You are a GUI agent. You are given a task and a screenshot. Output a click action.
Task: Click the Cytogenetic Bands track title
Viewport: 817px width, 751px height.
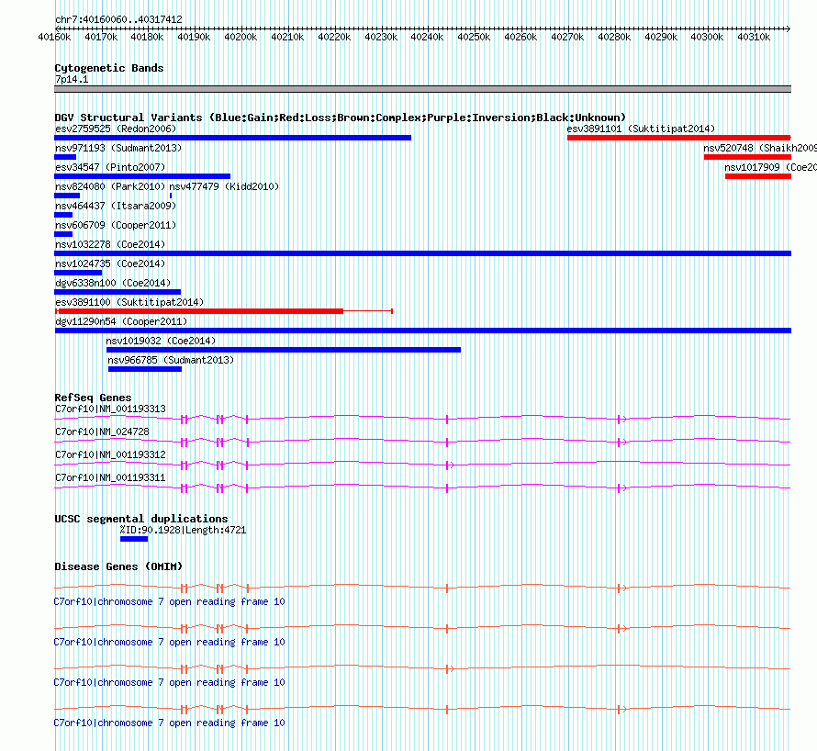pos(109,68)
